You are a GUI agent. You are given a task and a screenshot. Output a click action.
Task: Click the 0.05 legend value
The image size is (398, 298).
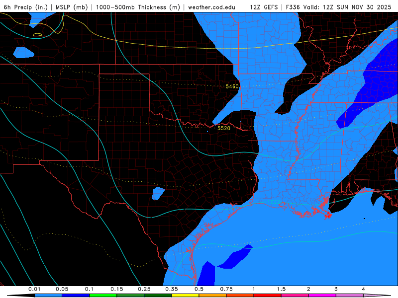point(62,289)
